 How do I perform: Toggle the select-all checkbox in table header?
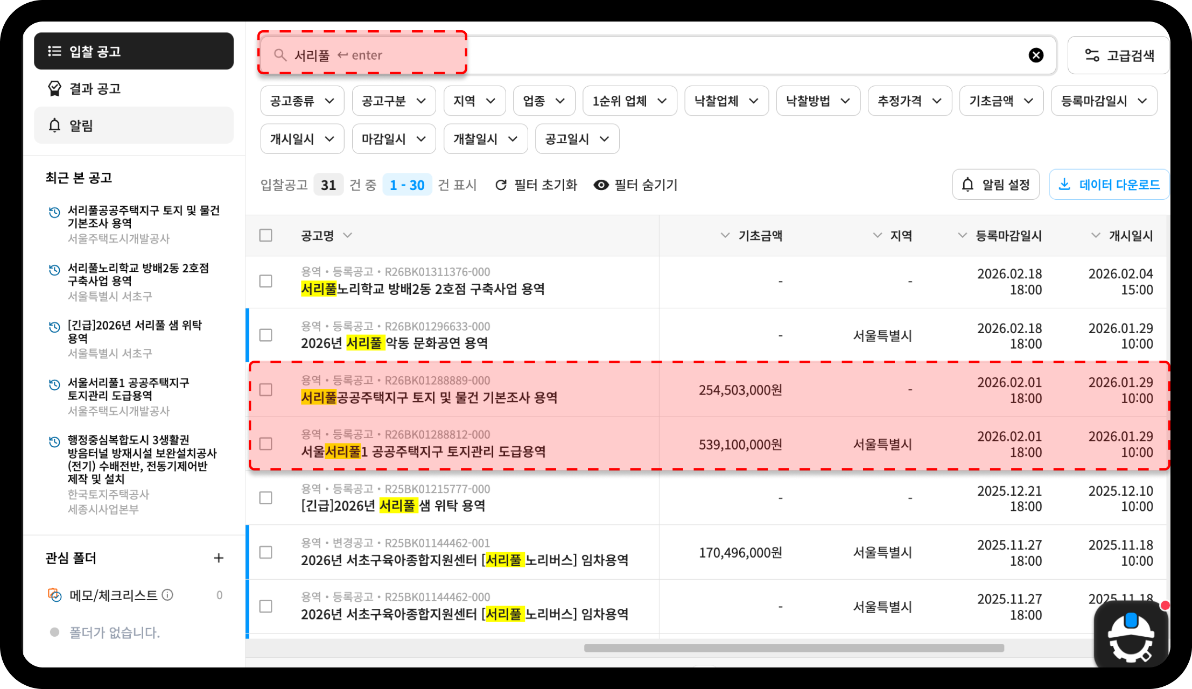pos(265,235)
